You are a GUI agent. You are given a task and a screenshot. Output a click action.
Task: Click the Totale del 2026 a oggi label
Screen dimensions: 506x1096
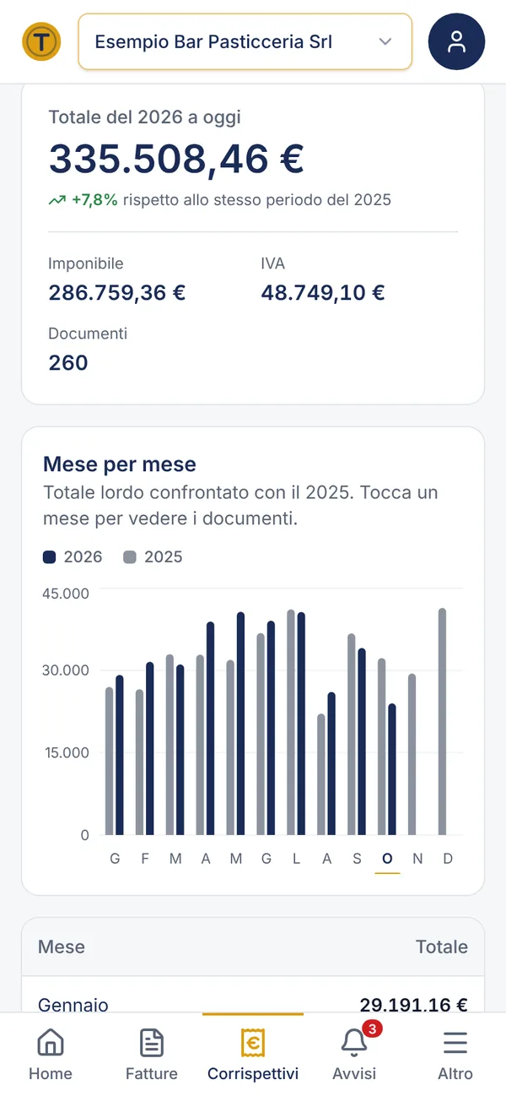(x=144, y=117)
